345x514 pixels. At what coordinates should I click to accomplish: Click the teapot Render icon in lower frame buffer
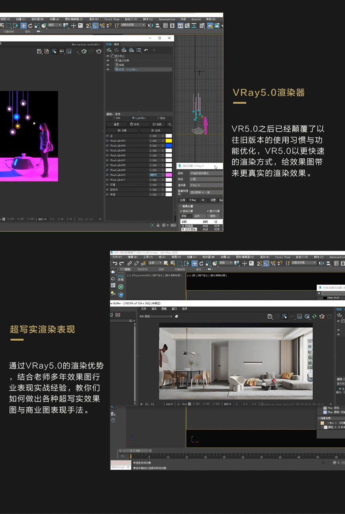pyautogui.click(x=330, y=316)
